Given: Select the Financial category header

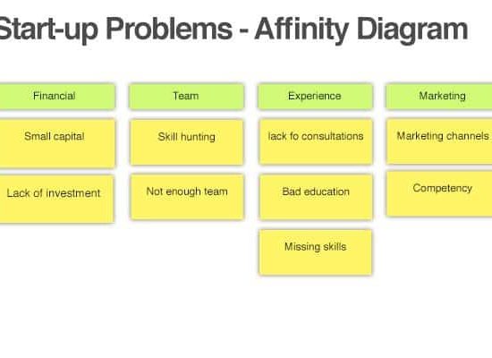Looking at the screenshot, I should pos(56,97).
